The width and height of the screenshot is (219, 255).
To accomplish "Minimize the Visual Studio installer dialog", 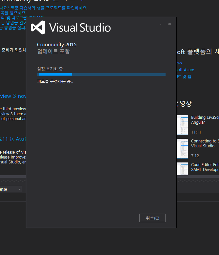I will point(161,24).
